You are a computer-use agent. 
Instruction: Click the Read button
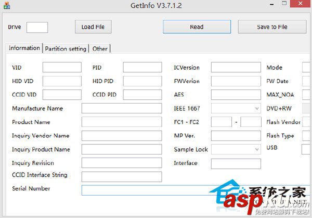tap(197, 27)
